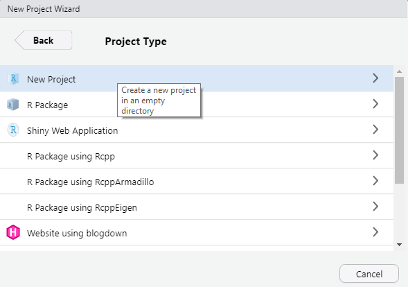
Task: Click the project type list scrollbar thumb
Action: 399,130
